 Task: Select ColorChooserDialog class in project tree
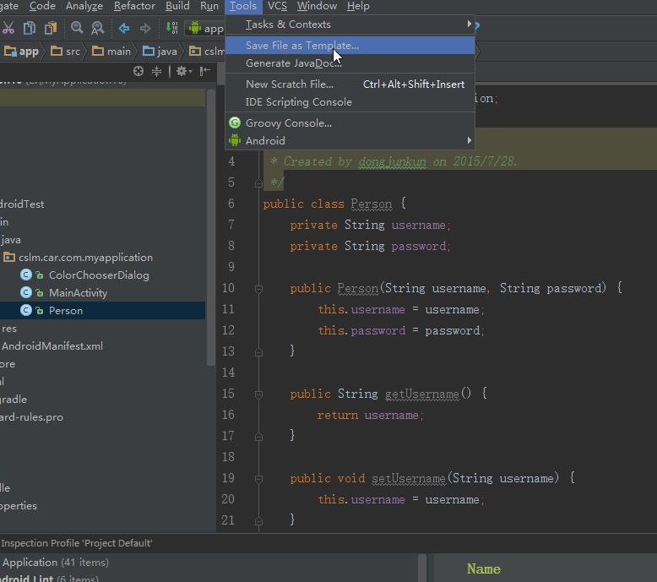point(98,275)
